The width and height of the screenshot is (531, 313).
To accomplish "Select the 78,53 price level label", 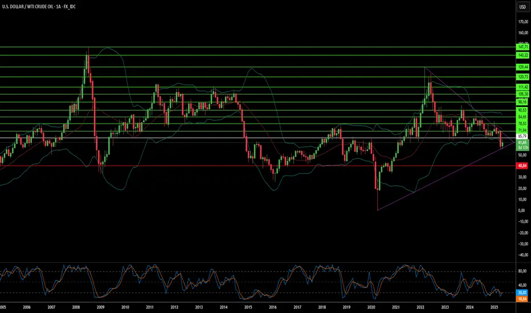I will point(522,123).
